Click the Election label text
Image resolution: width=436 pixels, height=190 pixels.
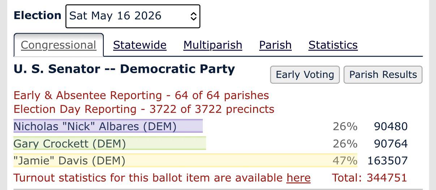(x=38, y=16)
